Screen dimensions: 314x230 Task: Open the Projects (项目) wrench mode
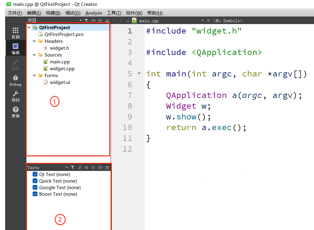15,96
